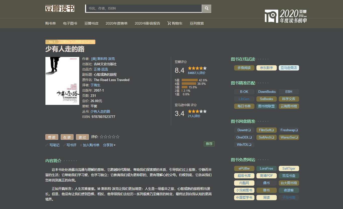This screenshot has width=343, height=209.
Task: Search the book on DownBooks
Action: (266, 92)
